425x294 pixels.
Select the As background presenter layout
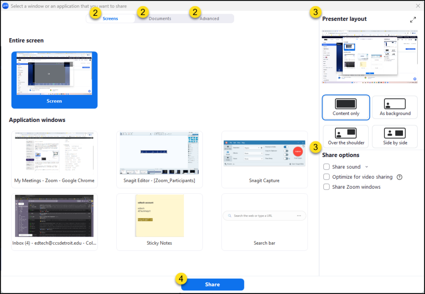(395, 107)
